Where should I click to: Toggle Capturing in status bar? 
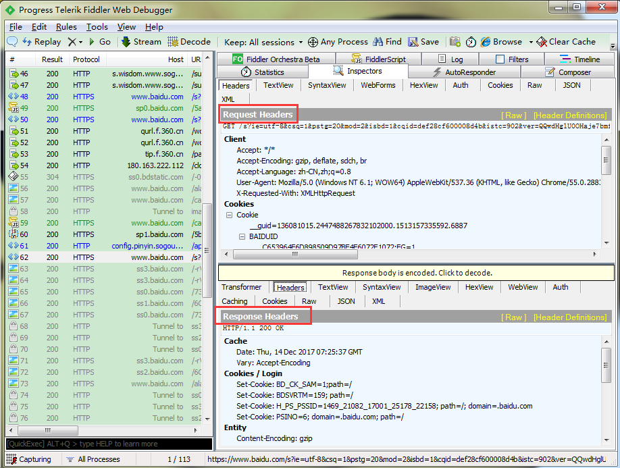click(x=29, y=459)
